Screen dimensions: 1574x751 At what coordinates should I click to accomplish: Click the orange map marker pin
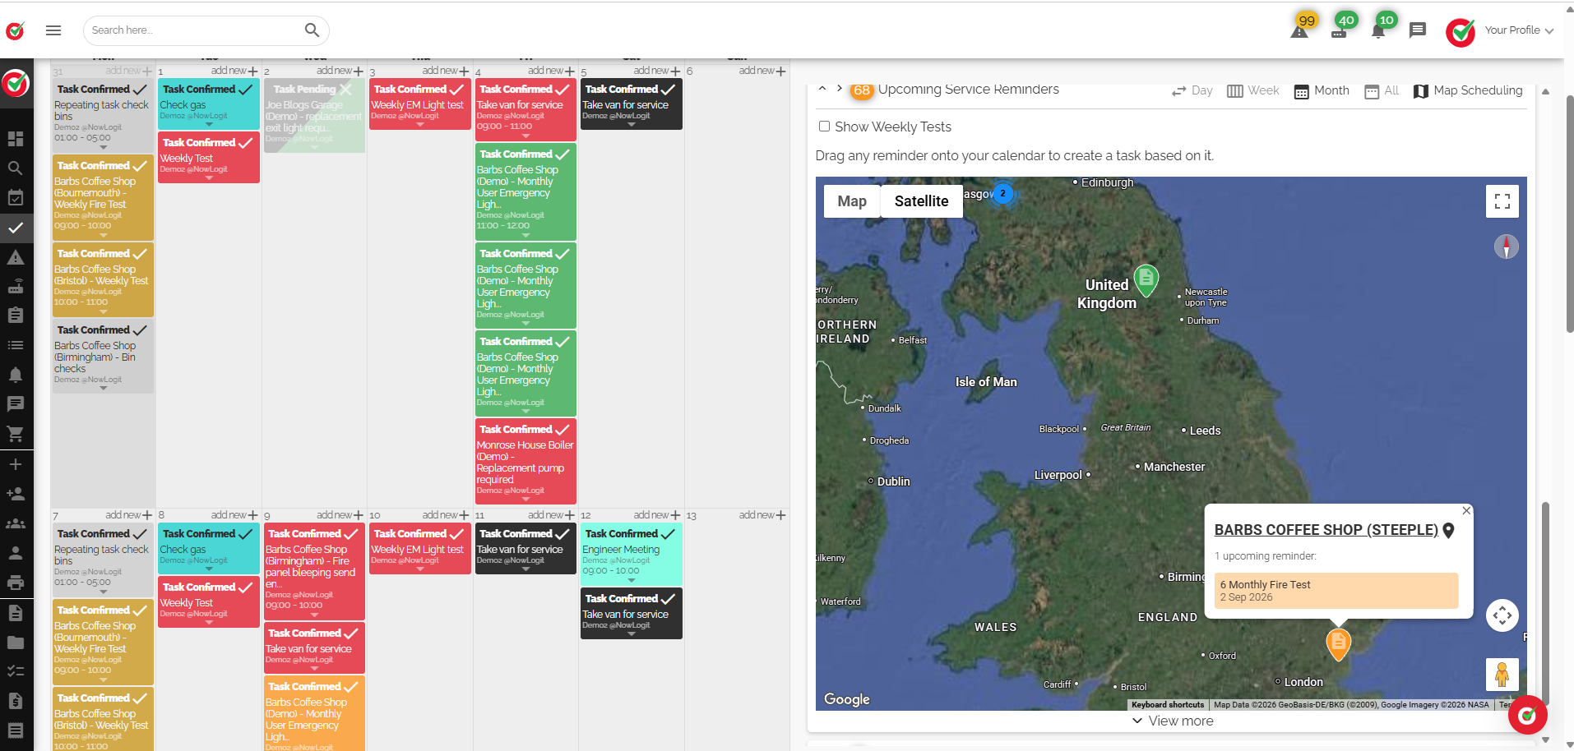(1339, 643)
